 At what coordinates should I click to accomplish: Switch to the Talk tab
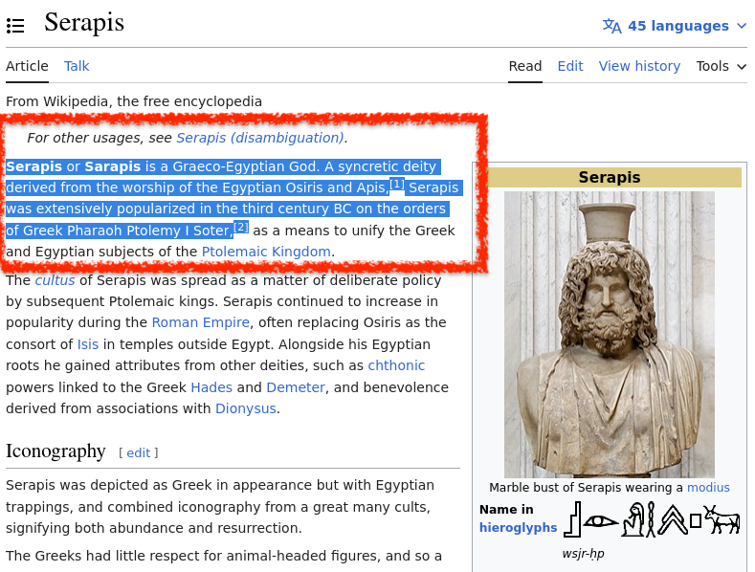point(77,66)
